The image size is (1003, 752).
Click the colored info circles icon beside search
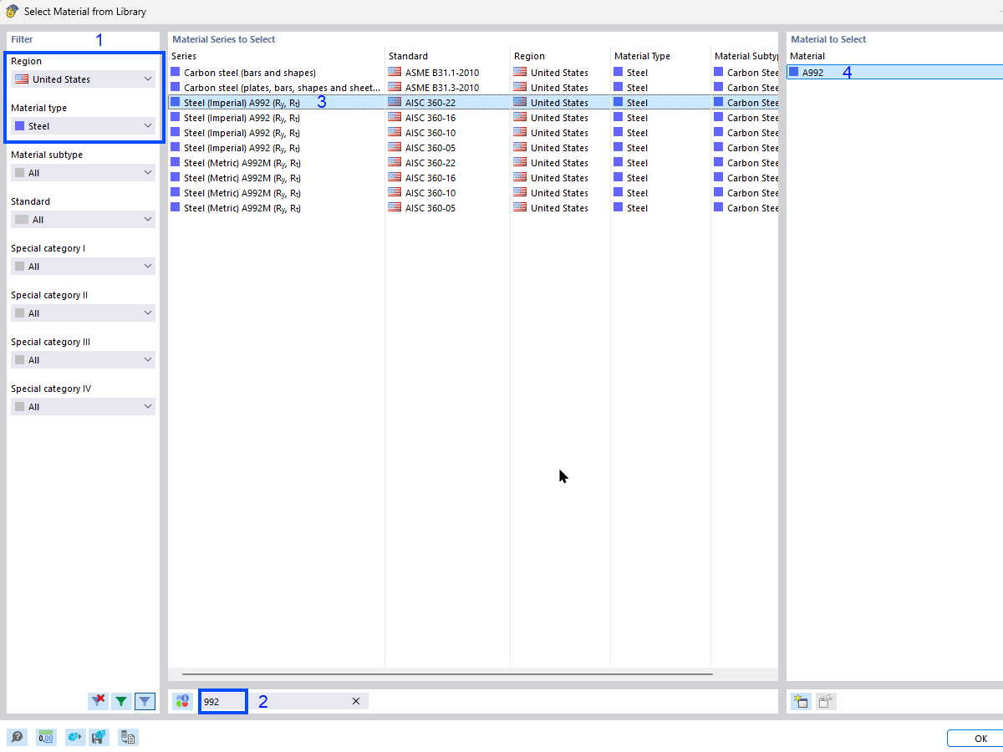[x=182, y=702]
